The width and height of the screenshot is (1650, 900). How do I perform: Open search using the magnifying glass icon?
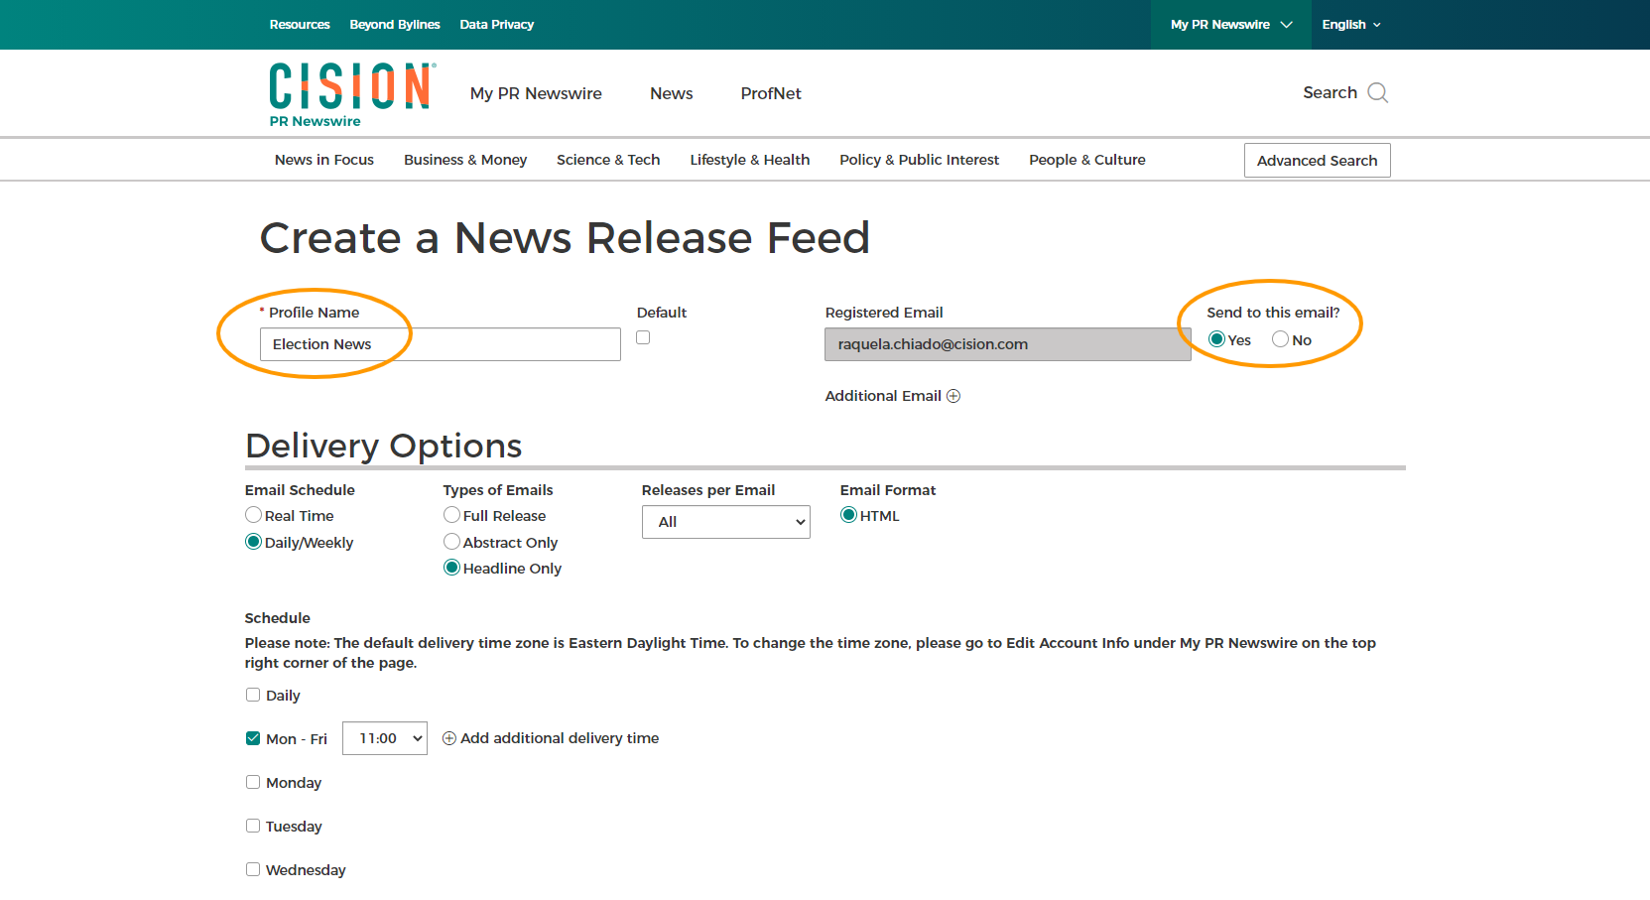1378,92
